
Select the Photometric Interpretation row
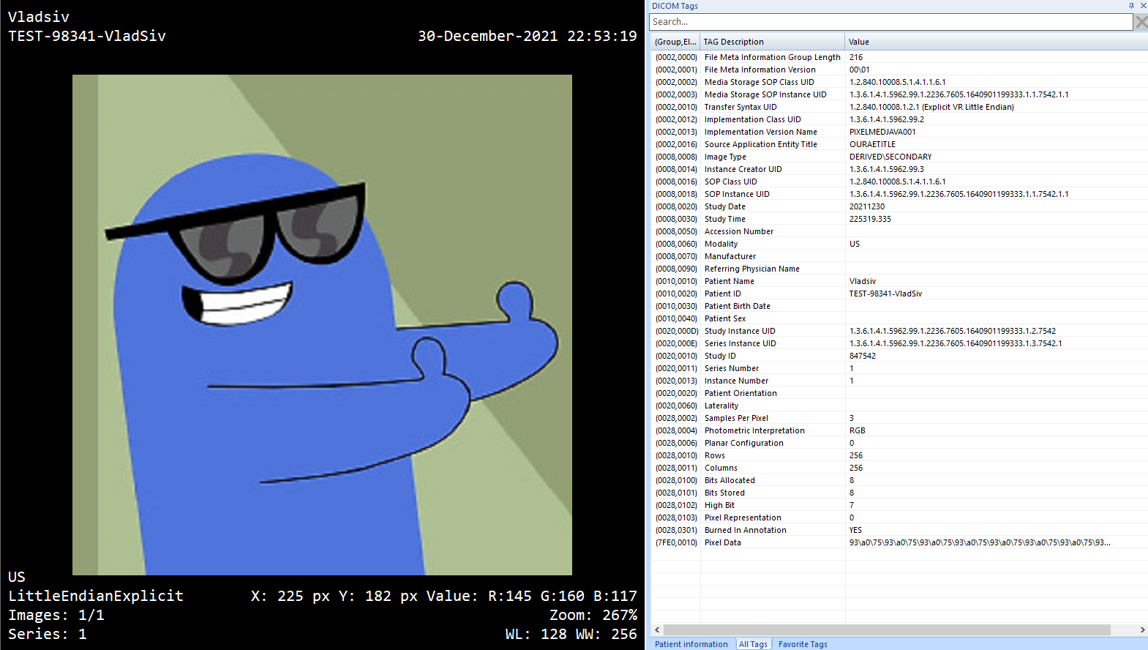pos(899,430)
